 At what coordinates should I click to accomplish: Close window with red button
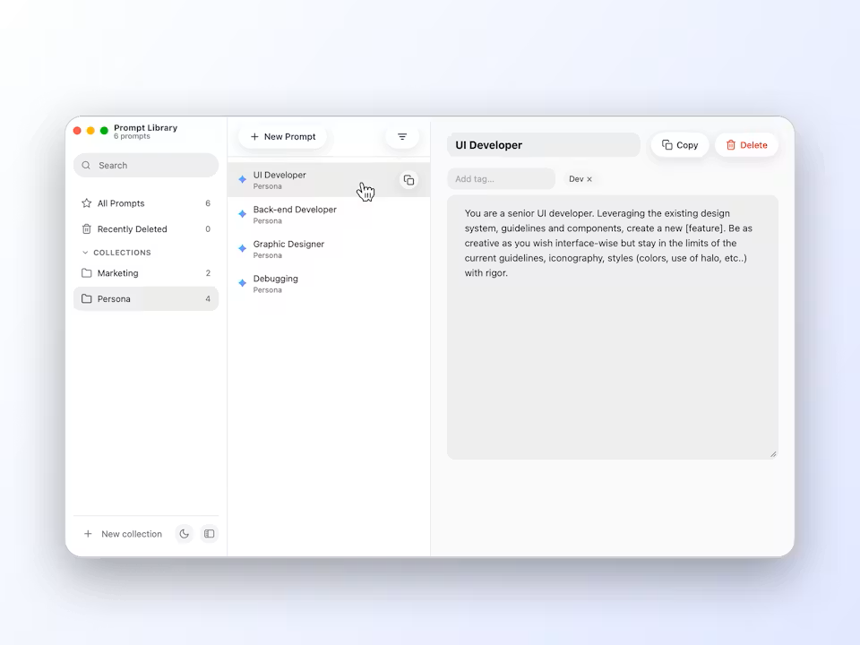click(77, 131)
